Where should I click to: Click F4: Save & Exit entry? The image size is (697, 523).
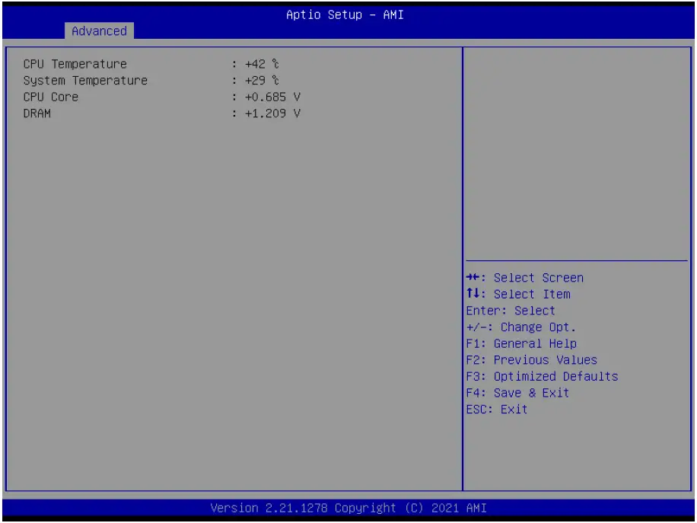pos(527,393)
